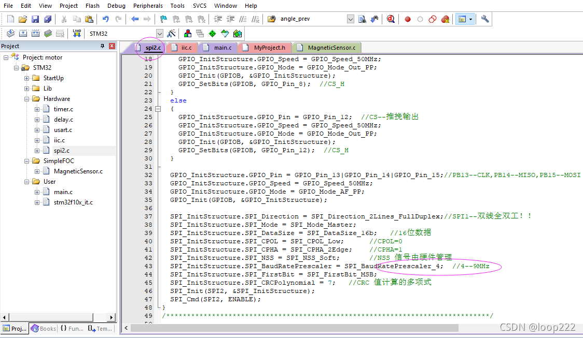Undo the last edit

pos(106,19)
